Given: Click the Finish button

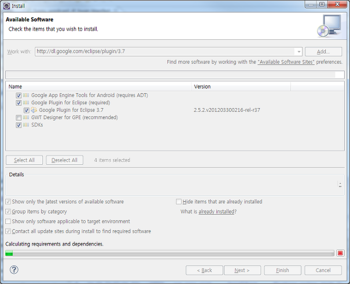Looking at the screenshot, I should click(282, 270).
